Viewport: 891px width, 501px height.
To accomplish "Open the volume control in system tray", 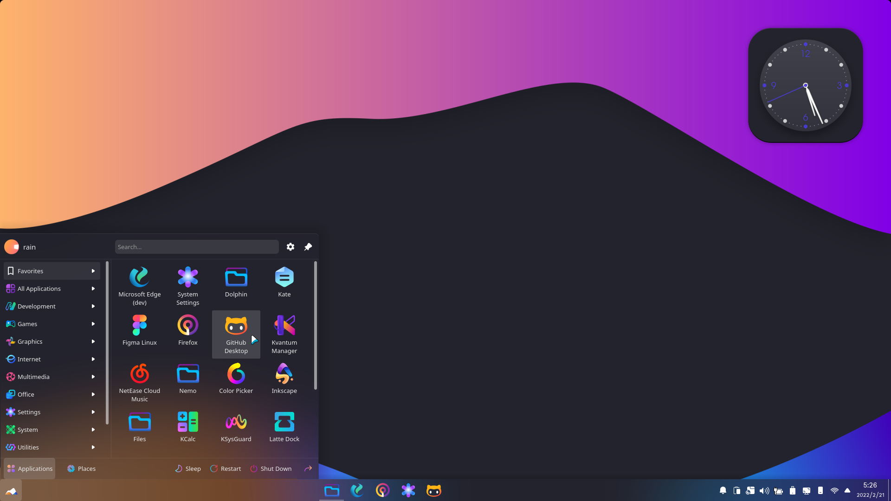I will pyautogui.click(x=765, y=490).
